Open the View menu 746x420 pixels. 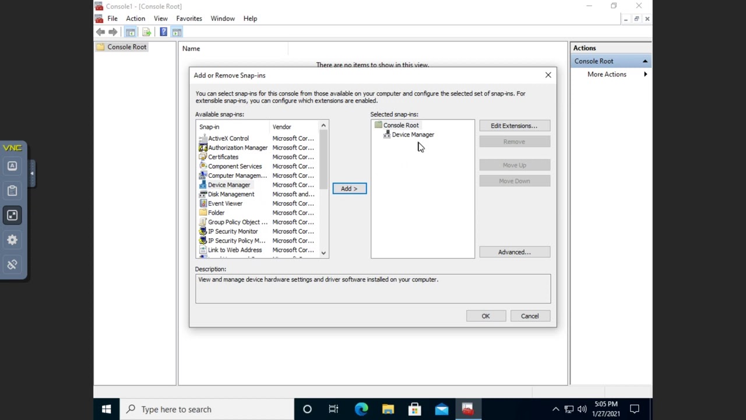tap(161, 19)
